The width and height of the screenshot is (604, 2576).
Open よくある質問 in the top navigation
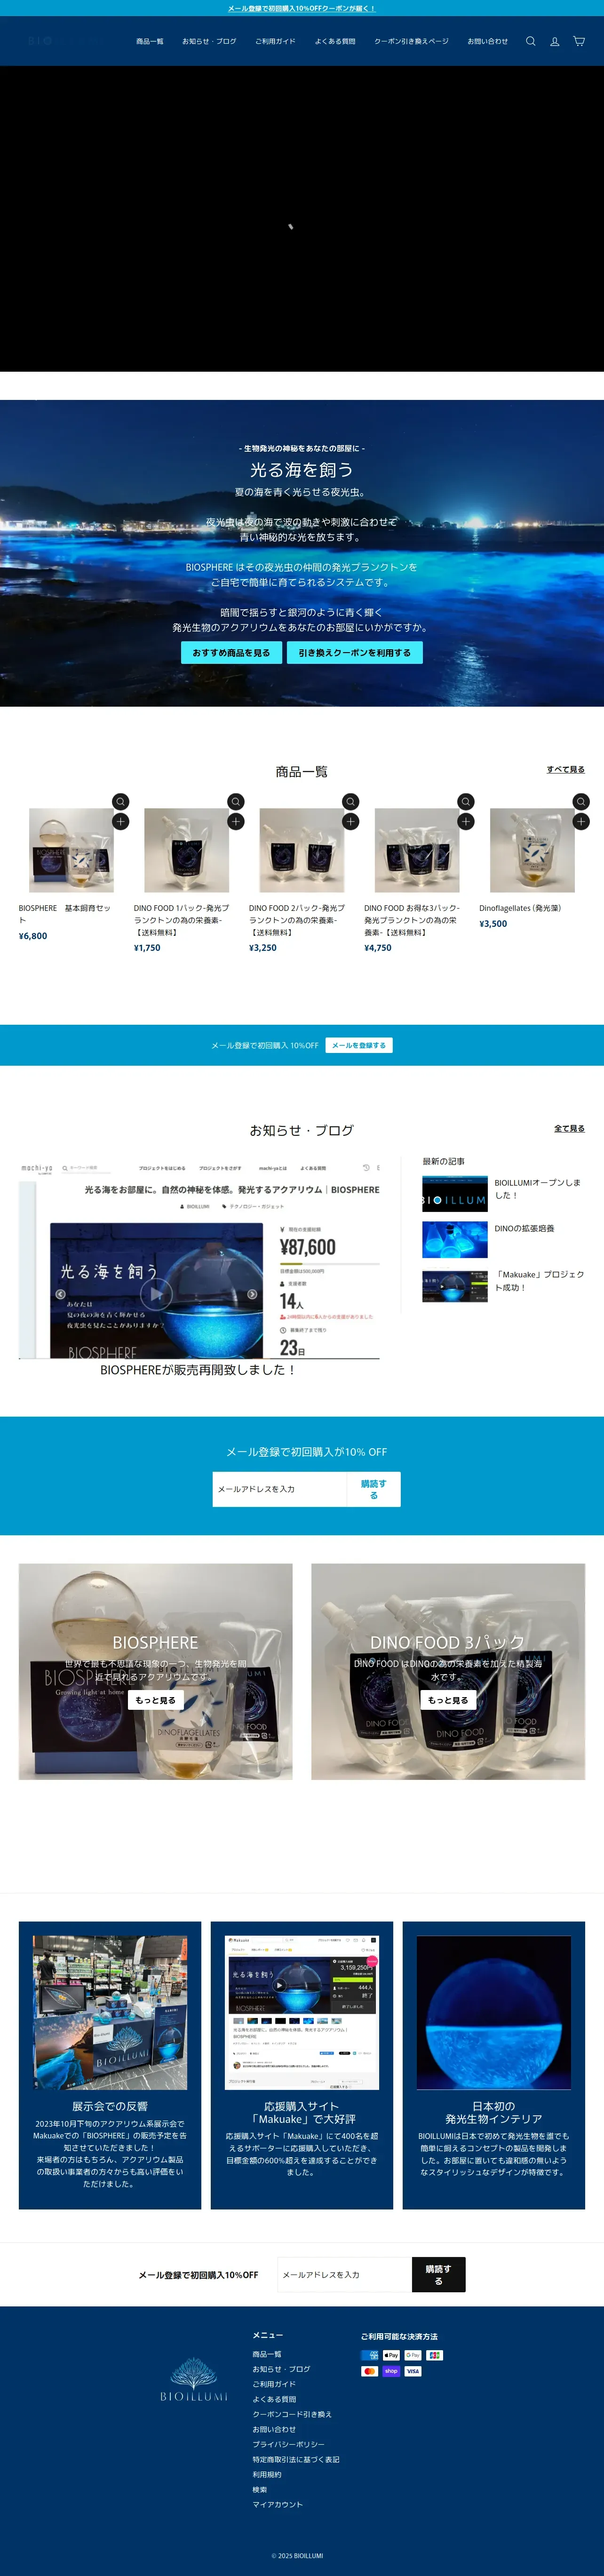[x=335, y=41]
